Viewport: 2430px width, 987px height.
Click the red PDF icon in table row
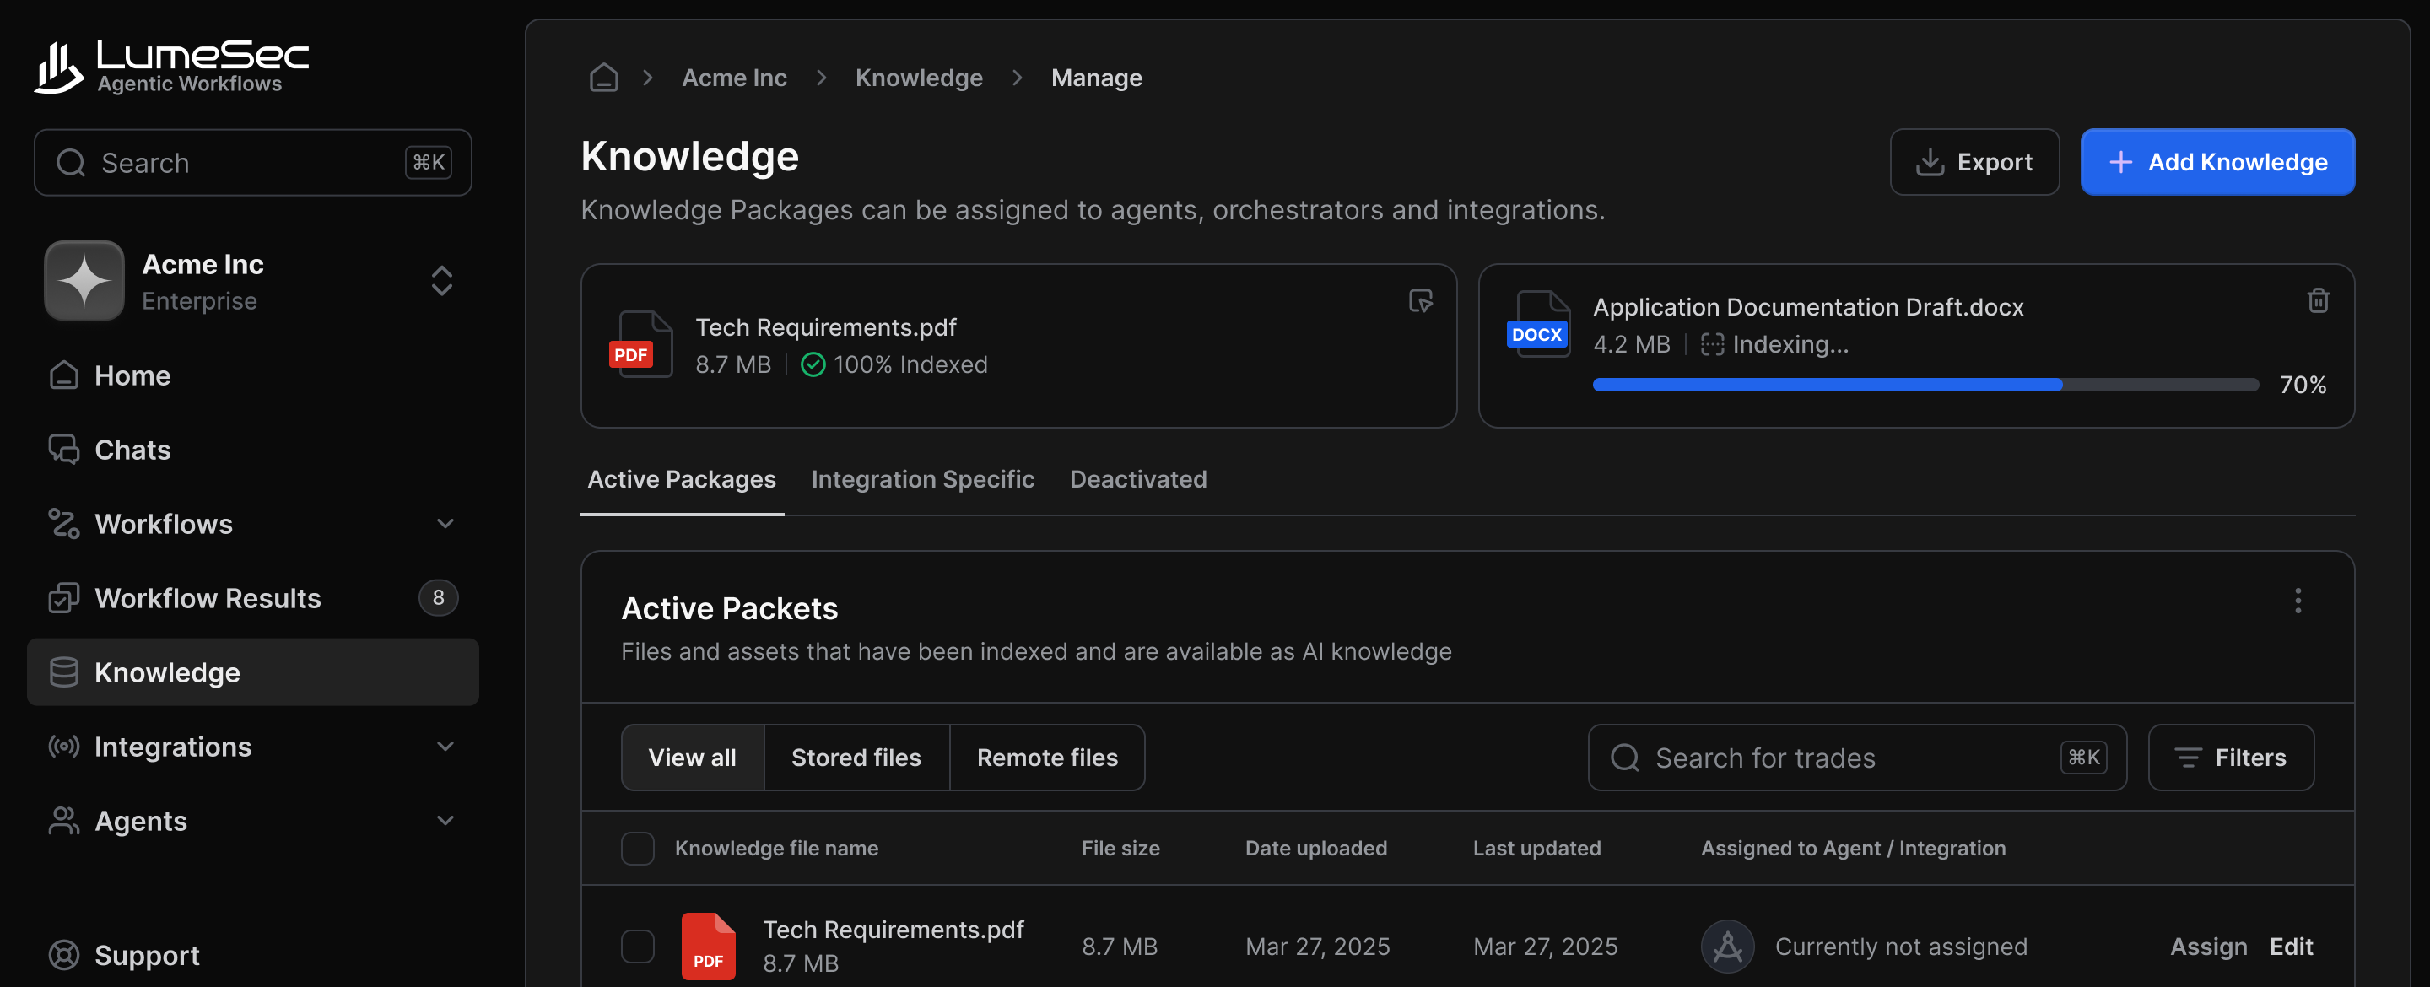709,946
